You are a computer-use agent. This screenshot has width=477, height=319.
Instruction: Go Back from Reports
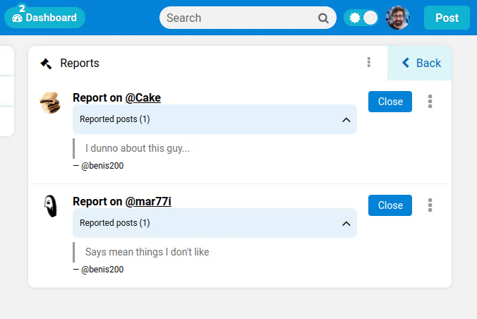point(421,63)
